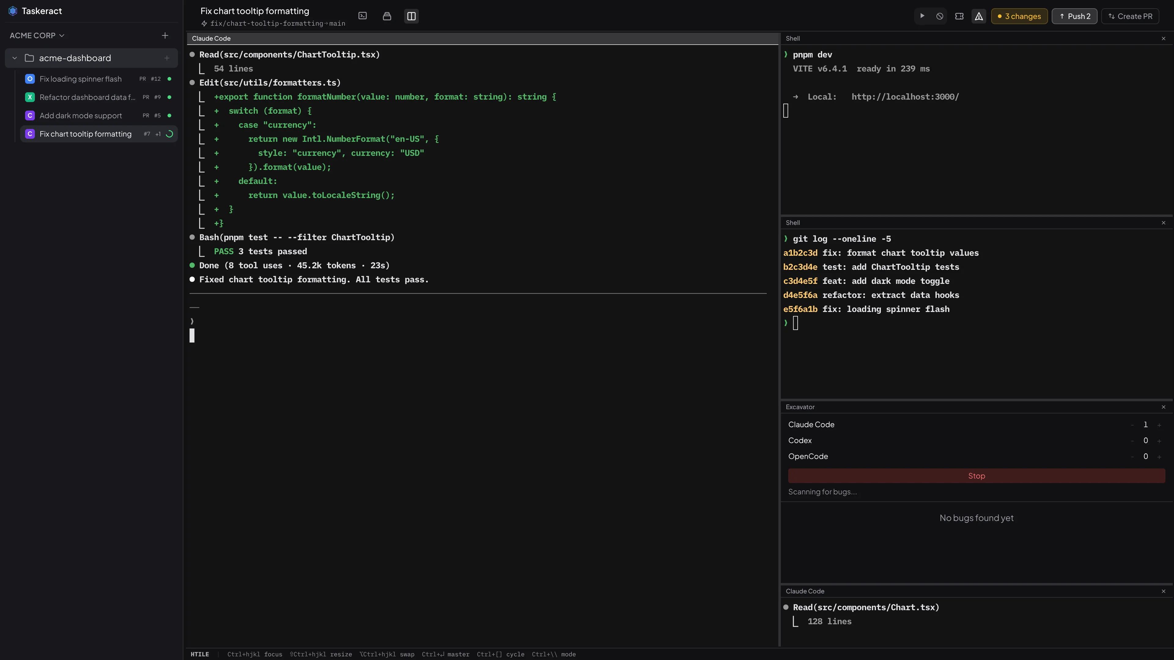This screenshot has width=1174, height=660.
Task: Collapse the acme-dashboard project tree
Action: pyautogui.click(x=15, y=58)
